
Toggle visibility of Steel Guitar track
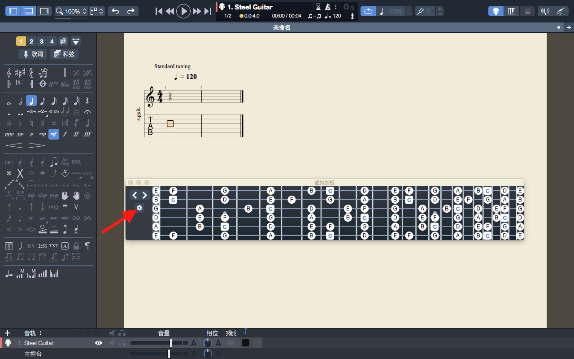[99, 343]
